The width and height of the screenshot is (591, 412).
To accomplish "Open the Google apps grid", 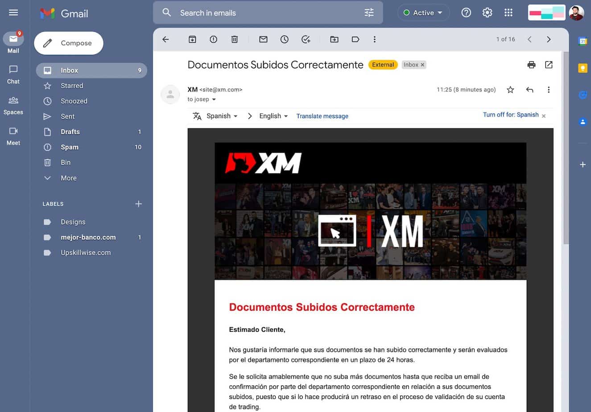I will (x=508, y=12).
